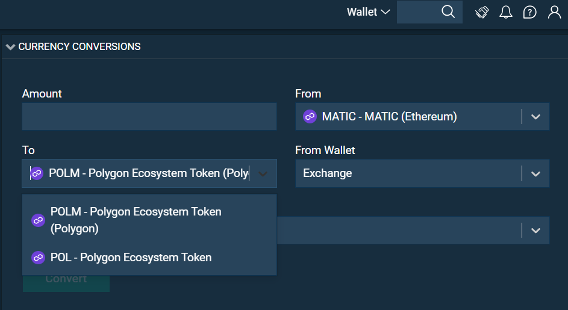This screenshot has width=568, height=310.
Task: Open the notifications bell
Action: coord(506,12)
